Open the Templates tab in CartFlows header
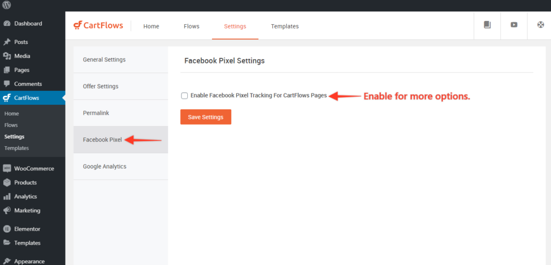The image size is (551, 265). click(285, 26)
